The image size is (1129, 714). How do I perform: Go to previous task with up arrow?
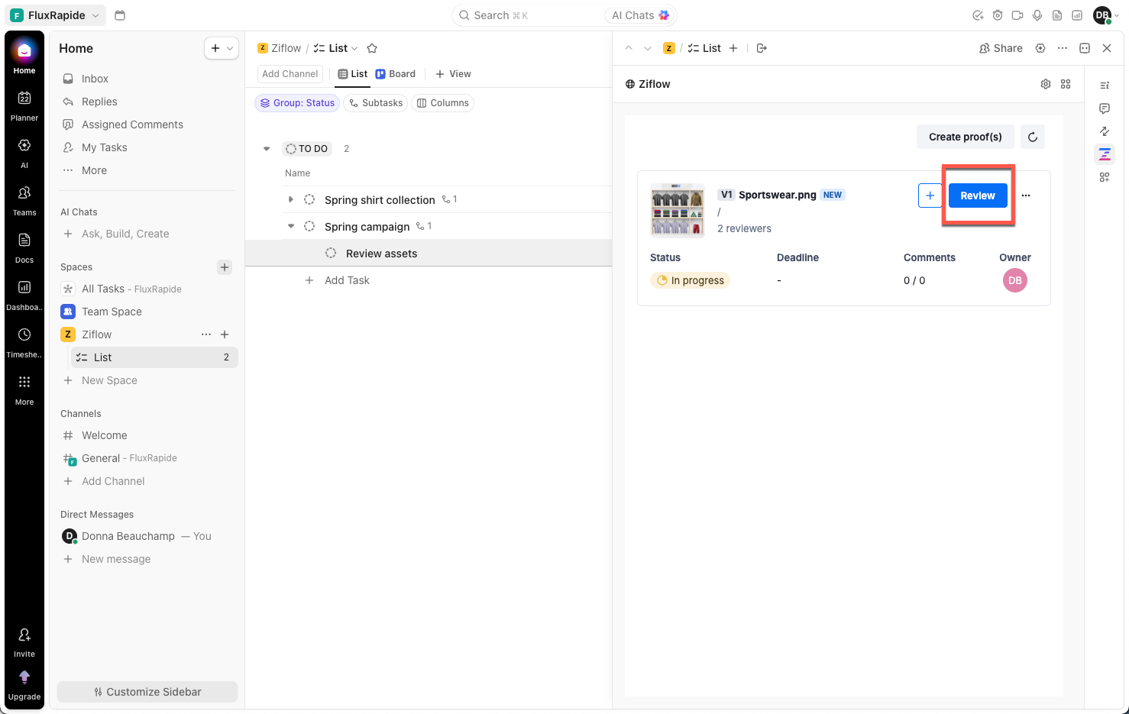coord(629,48)
